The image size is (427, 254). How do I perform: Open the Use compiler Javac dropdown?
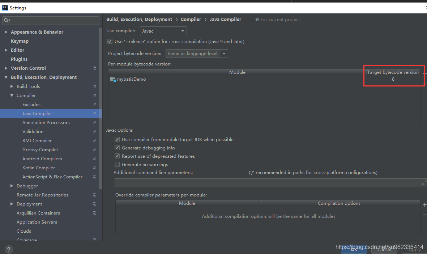point(163,31)
